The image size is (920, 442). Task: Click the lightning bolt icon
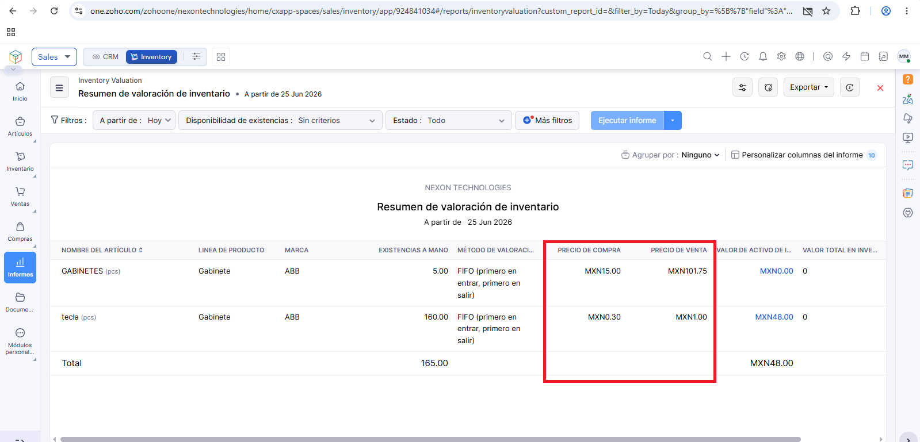[x=846, y=56]
